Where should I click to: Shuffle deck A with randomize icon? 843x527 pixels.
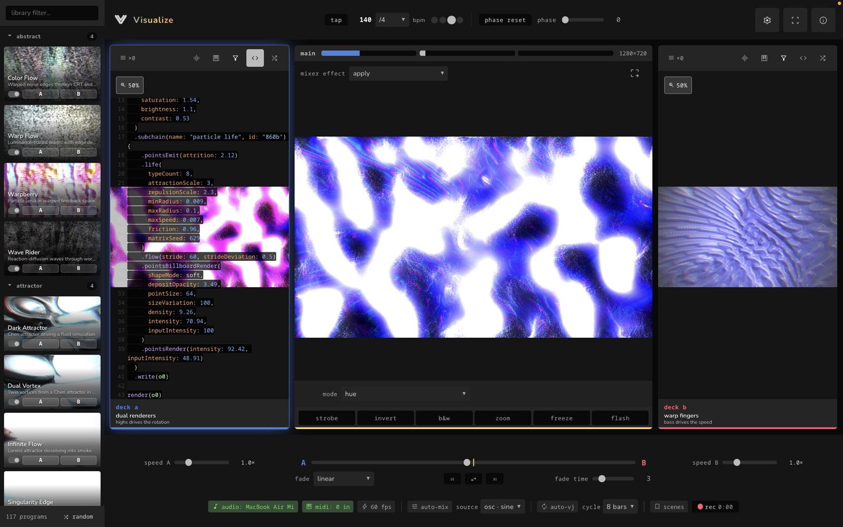coord(275,58)
